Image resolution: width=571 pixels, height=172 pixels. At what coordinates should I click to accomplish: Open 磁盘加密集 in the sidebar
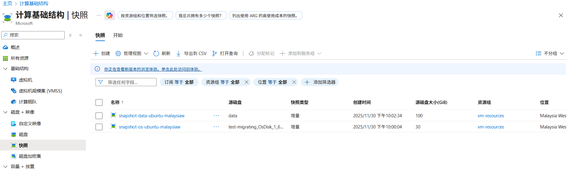30,156
